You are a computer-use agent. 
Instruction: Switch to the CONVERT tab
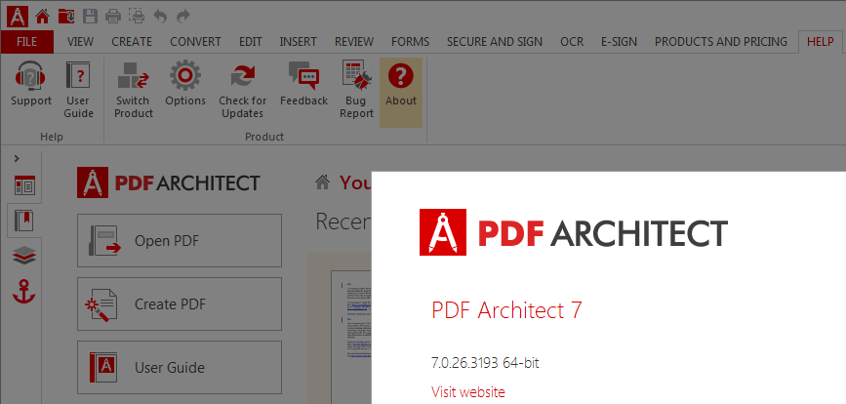(x=195, y=42)
